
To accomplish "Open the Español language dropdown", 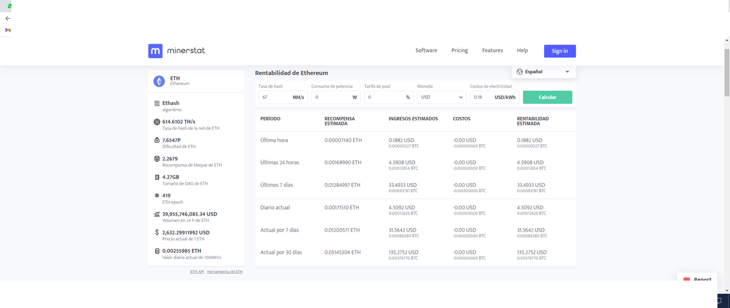I will [544, 72].
